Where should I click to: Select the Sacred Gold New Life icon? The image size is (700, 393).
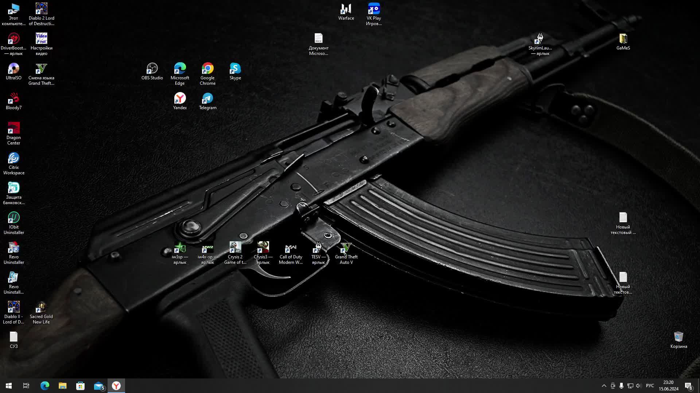41,313
